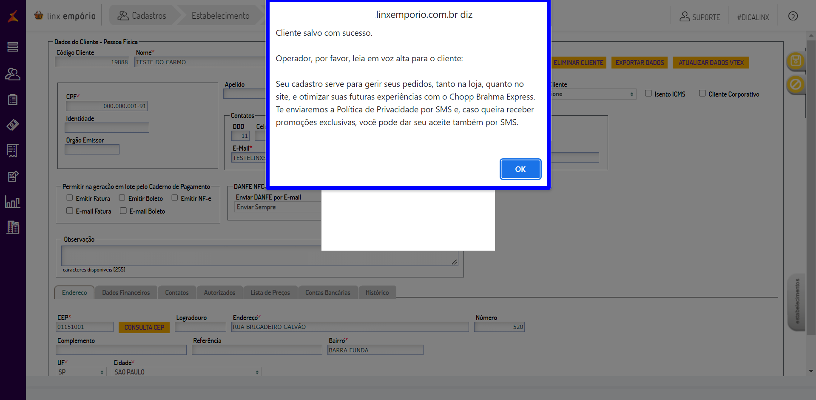This screenshot has height=400, width=816.
Task: Click the Código Cliente field 19888
Action: pyautogui.click(x=92, y=62)
